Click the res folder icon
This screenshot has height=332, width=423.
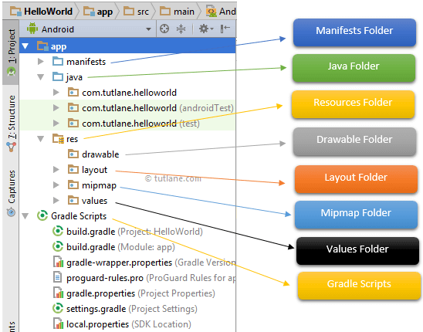coord(58,139)
